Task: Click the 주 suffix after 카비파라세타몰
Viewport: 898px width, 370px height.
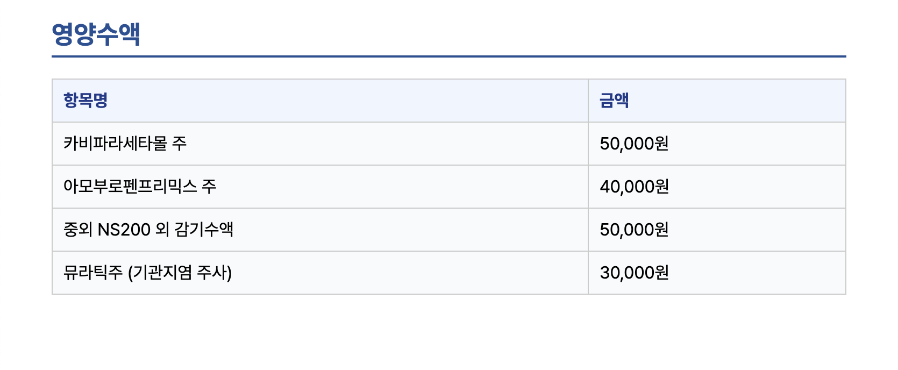Action: point(180,143)
